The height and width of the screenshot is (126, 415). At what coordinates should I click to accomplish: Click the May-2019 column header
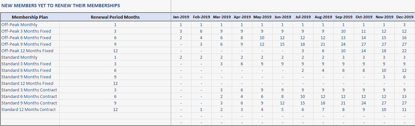pos(262,17)
